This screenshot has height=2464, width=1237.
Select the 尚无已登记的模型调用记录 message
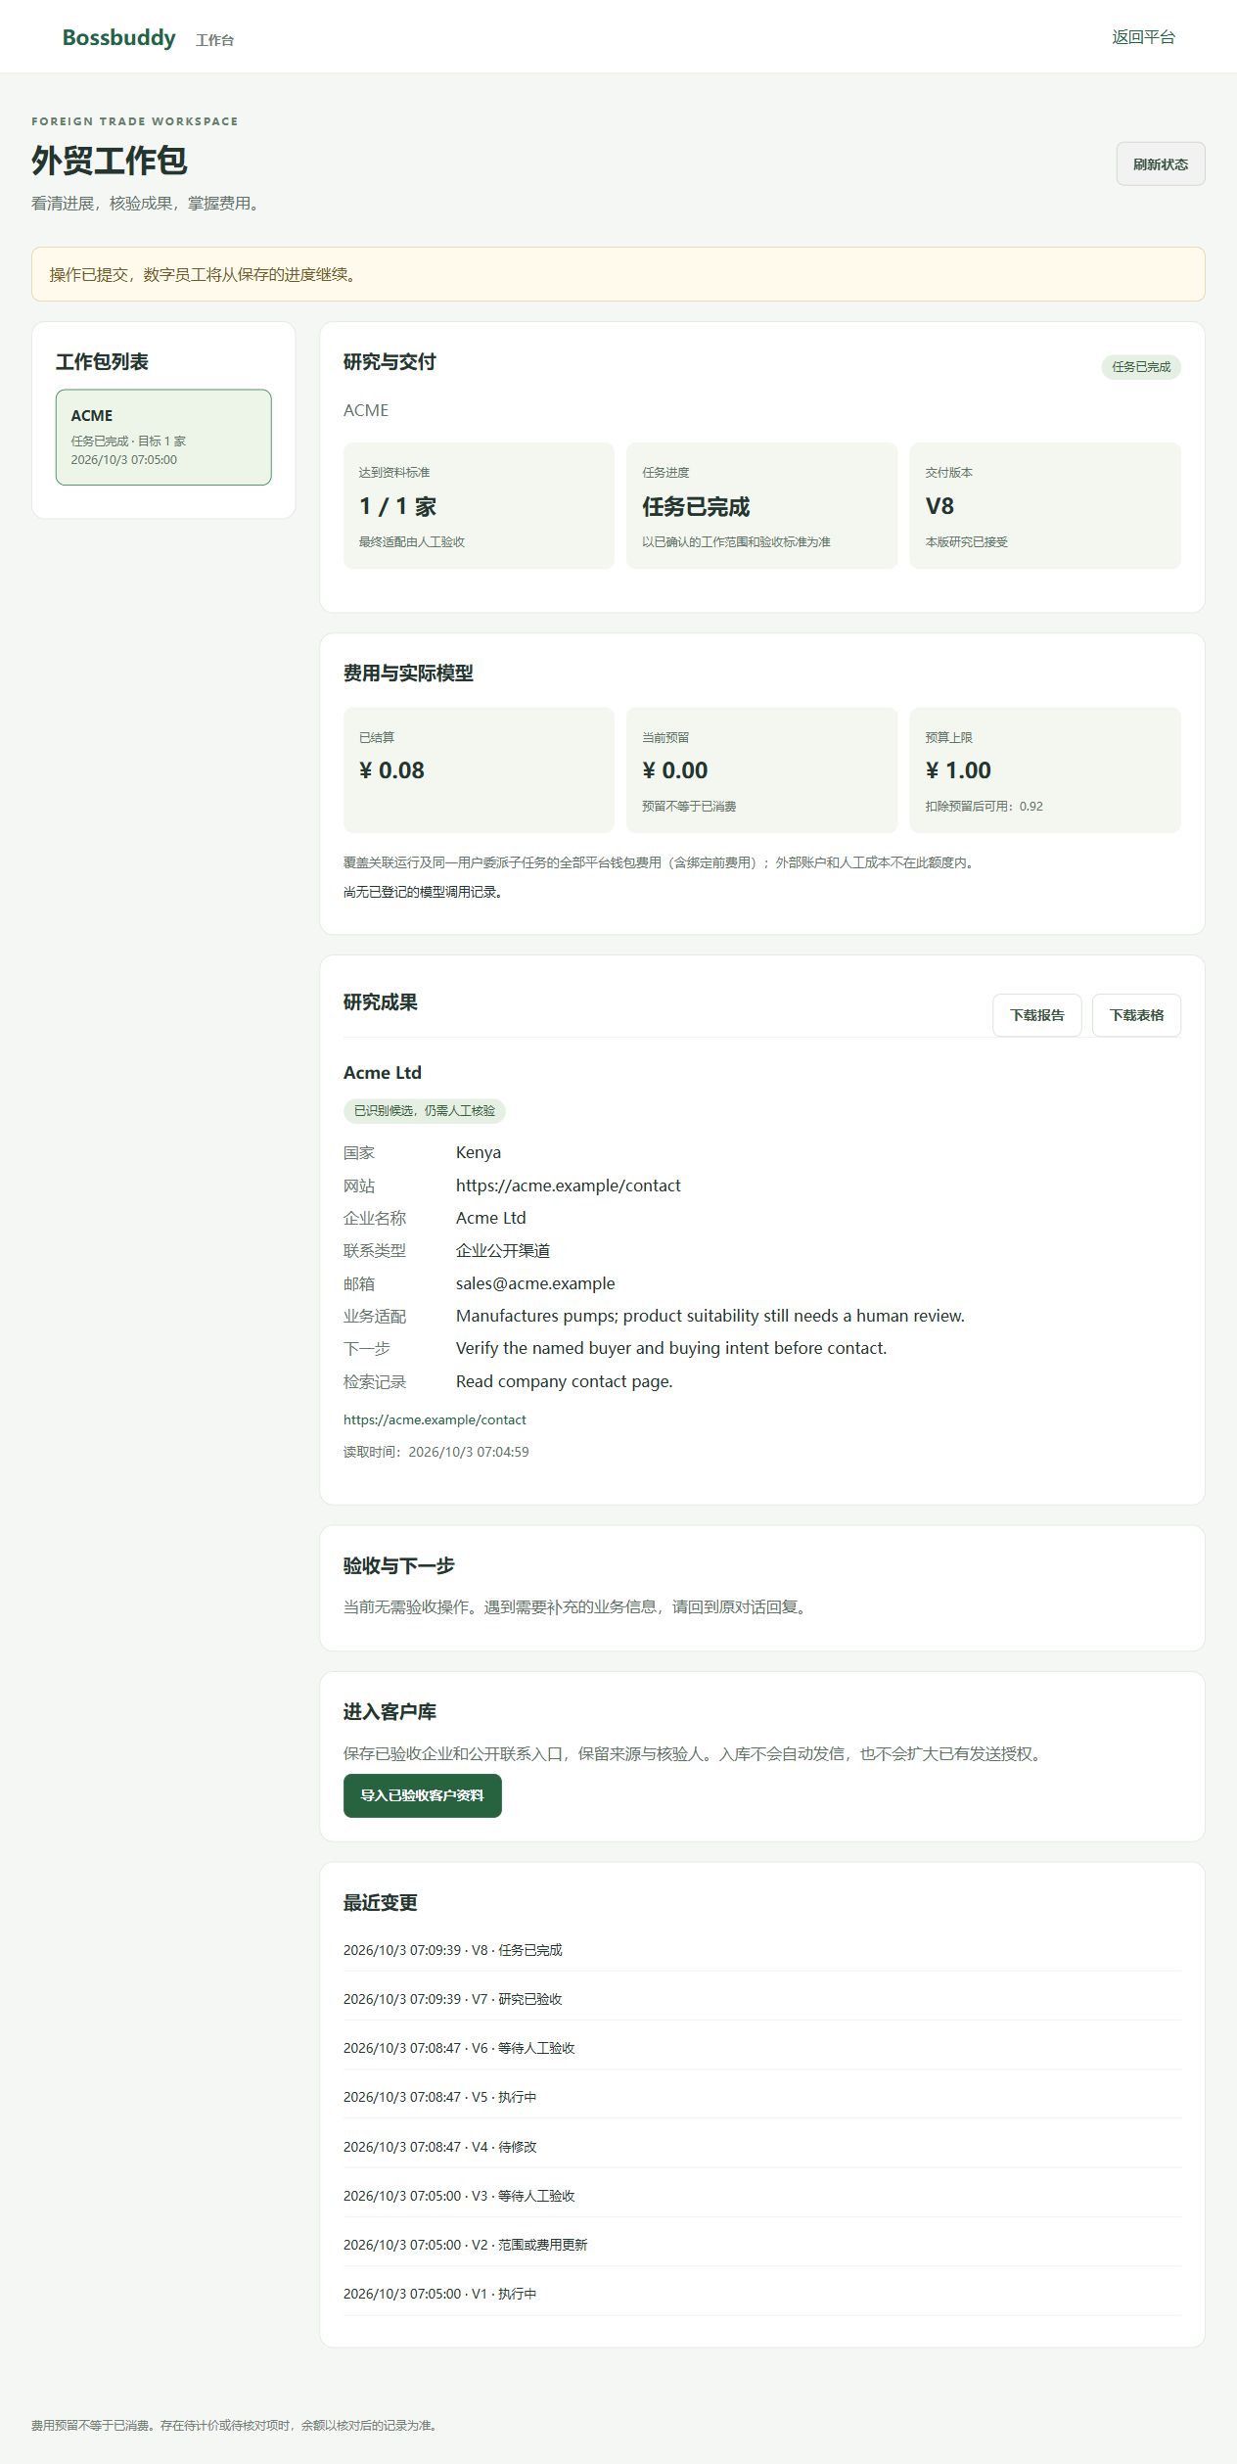423,892
